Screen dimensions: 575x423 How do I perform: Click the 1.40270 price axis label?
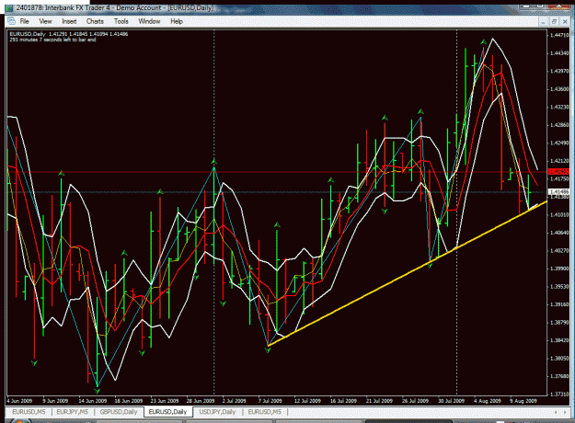558,251
